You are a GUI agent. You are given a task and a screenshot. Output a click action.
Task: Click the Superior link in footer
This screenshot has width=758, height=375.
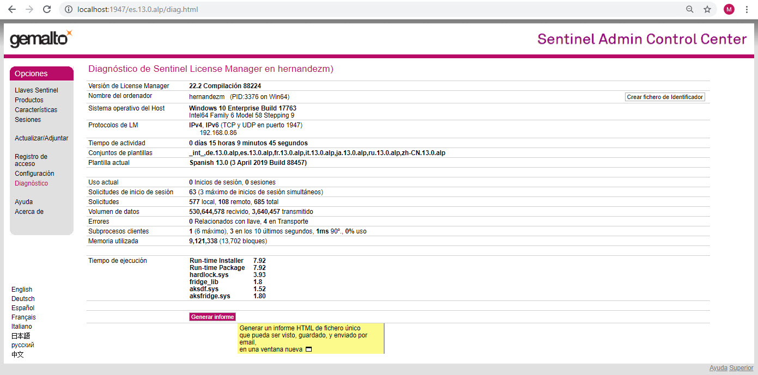pos(741,368)
